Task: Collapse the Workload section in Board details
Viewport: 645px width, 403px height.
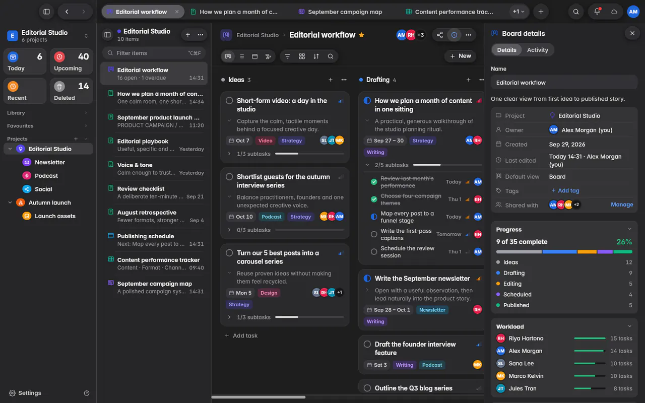Action: (629, 326)
